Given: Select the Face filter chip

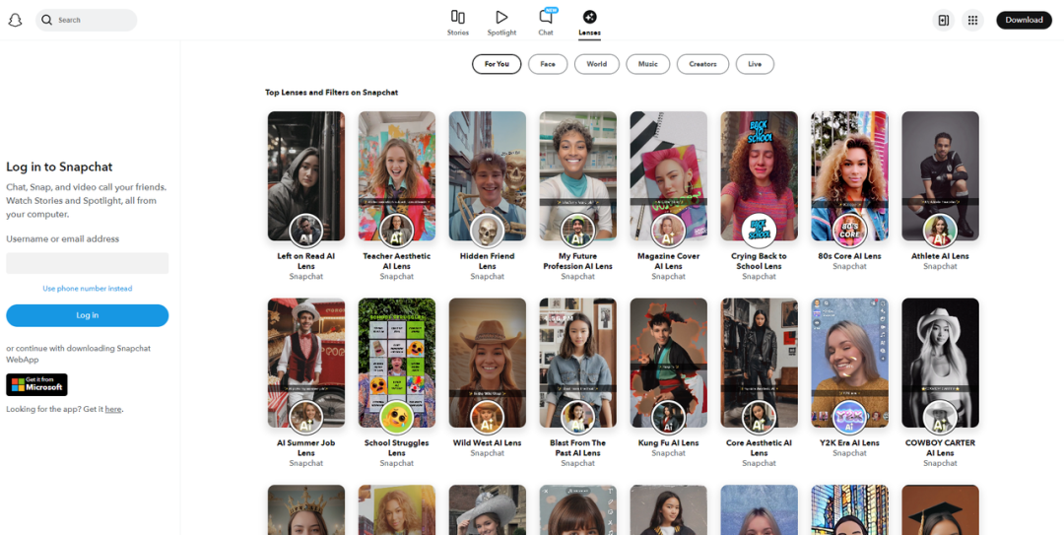Looking at the screenshot, I should 548,64.
